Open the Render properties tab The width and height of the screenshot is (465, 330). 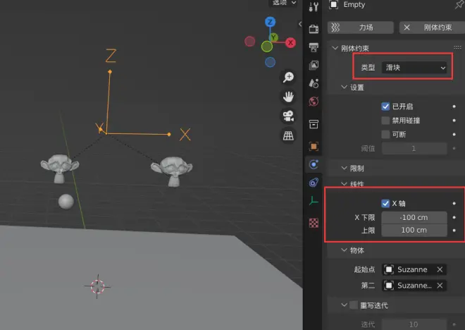point(314,29)
